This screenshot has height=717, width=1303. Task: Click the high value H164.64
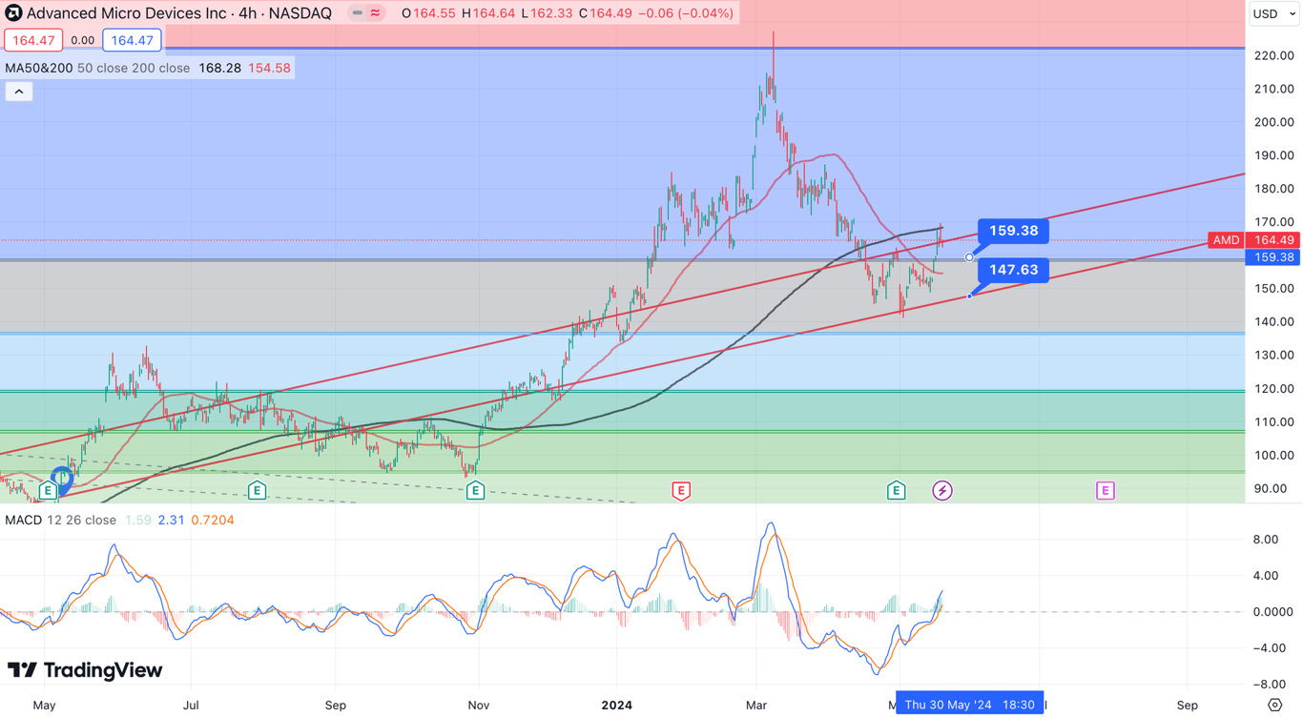[488, 13]
